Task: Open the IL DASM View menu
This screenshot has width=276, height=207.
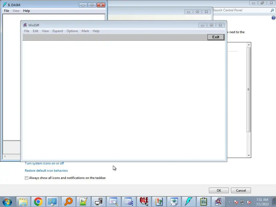Action: click(16, 11)
